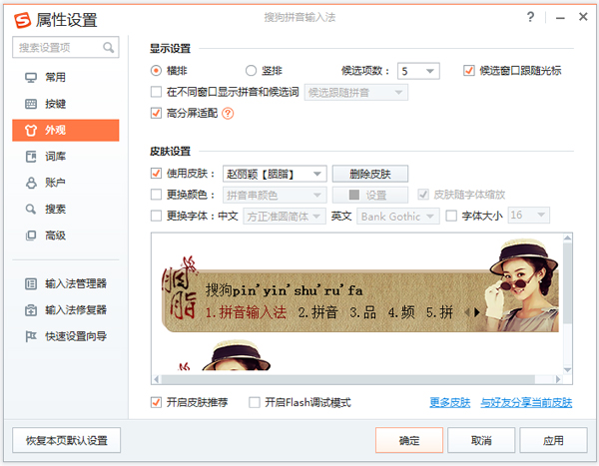Click 恢复本页默认设置 button
This screenshot has height=466, width=599.
pos(67,440)
